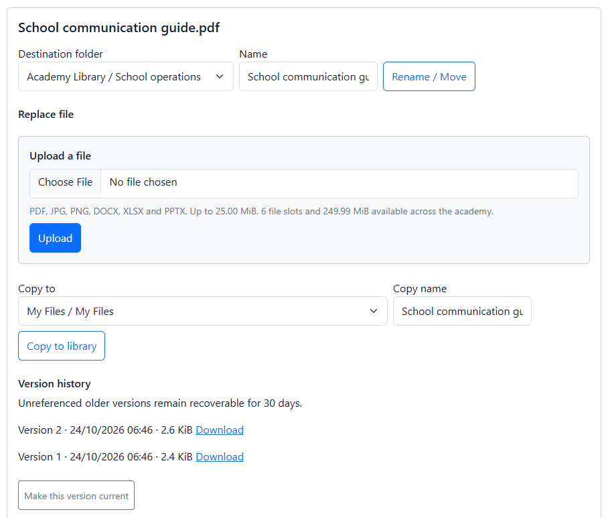
Task: Click the Version 1 date and size text
Action: [x=105, y=457]
